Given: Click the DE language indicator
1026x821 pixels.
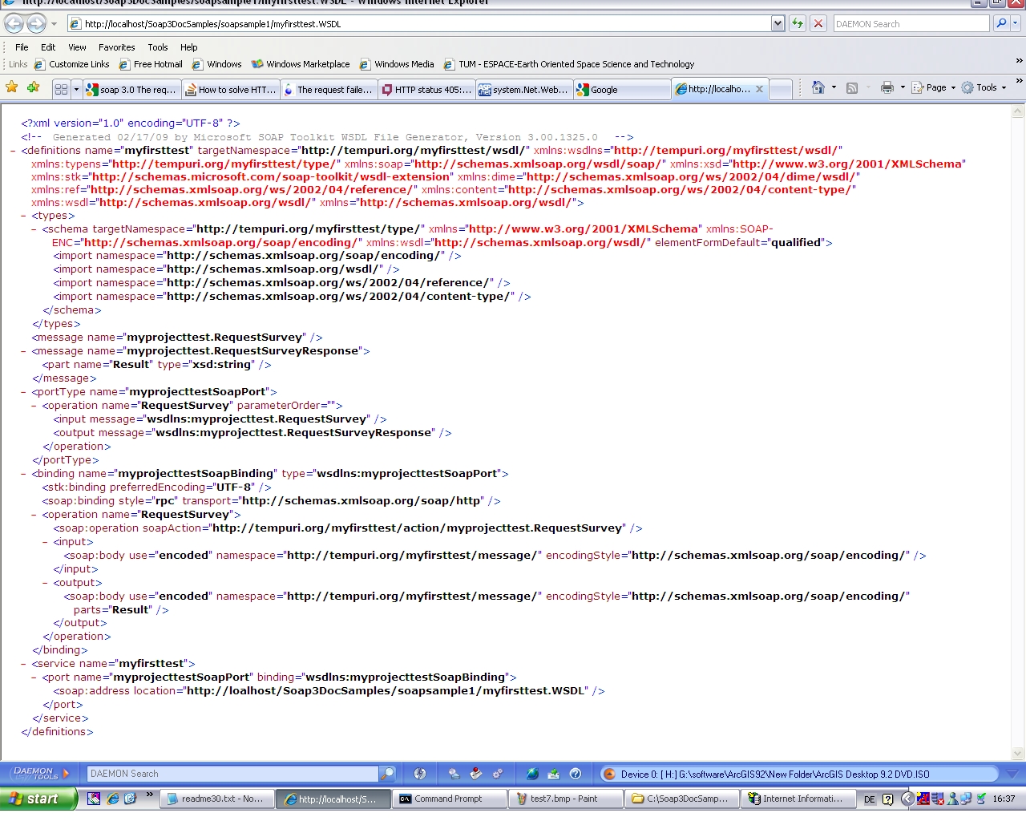Looking at the screenshot, I should 870,799.
